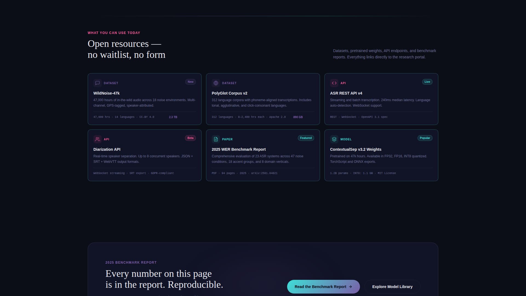Click the Live badge on ASR REST API
The image size is (526, 296).
click(x=427, y=82)
